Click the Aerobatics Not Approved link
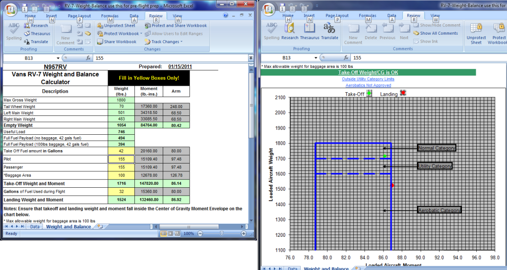The height and width of the screenshot is (270, 507). point(368,85)
